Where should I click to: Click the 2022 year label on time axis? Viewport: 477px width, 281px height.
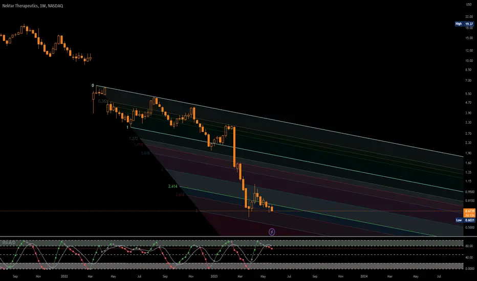[x=64, y=276]
